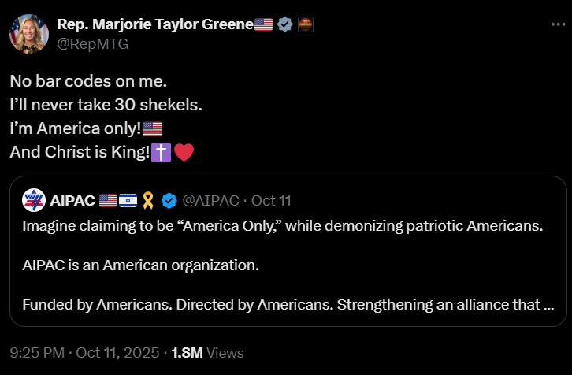
Task: Open the AIPAC account name in quoted post
Action: [x=72, y=201]
